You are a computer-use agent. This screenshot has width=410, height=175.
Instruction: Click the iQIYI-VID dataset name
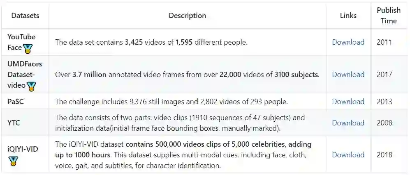pyautogui.click(x=23, y=149)
